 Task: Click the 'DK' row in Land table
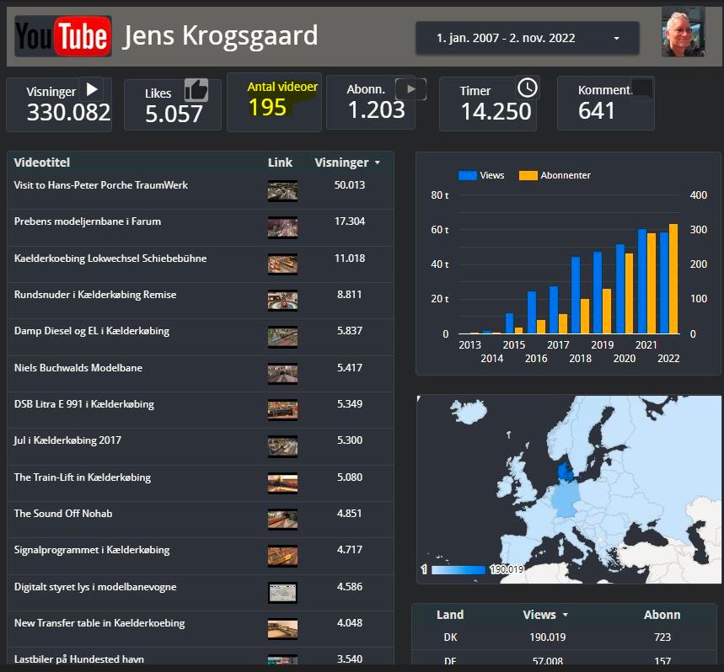pos(564,637)
